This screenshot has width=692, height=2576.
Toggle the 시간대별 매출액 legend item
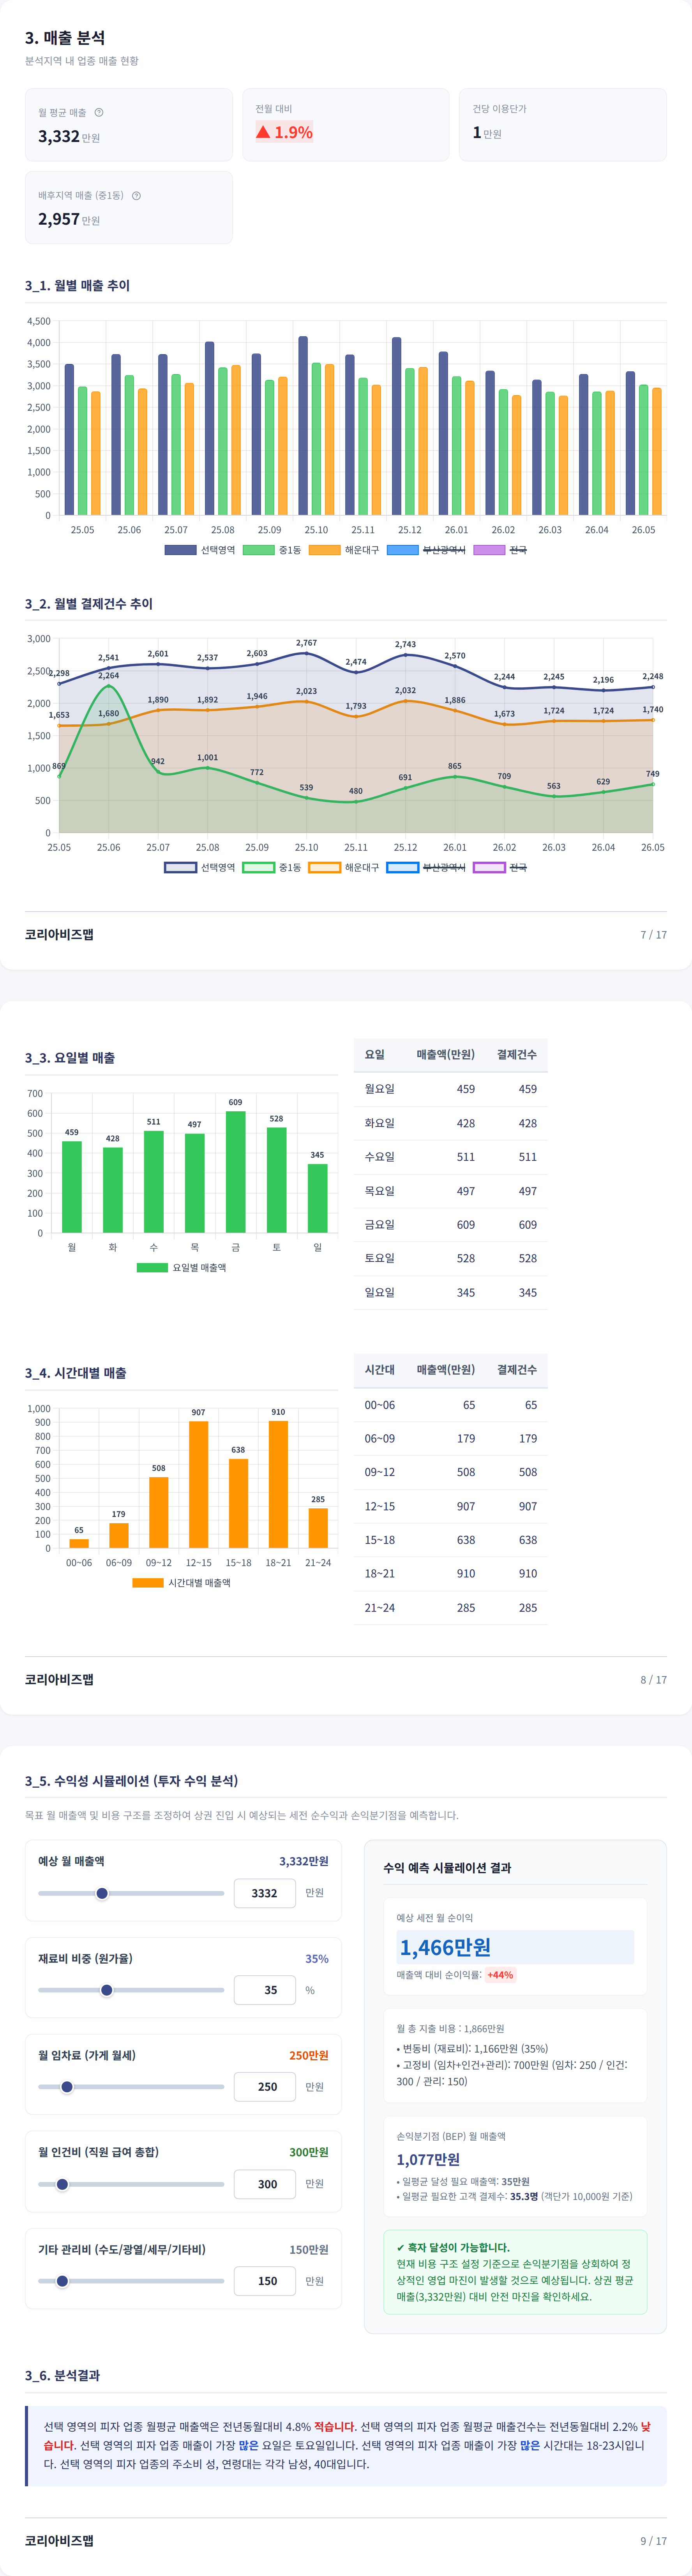pyautogui.click(x=181, y=1583)
